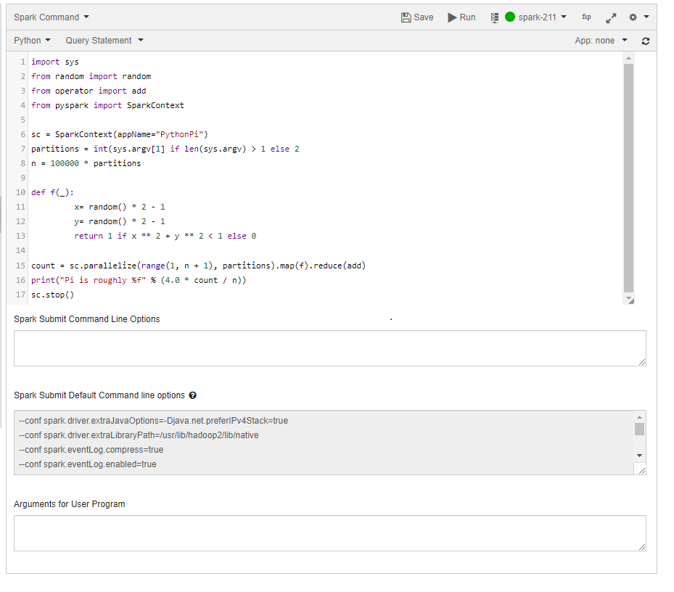Click the code editor scroll-up arrow
This screenshot has height=592, width=674.
pyautogui.click(x=628, y=58)
